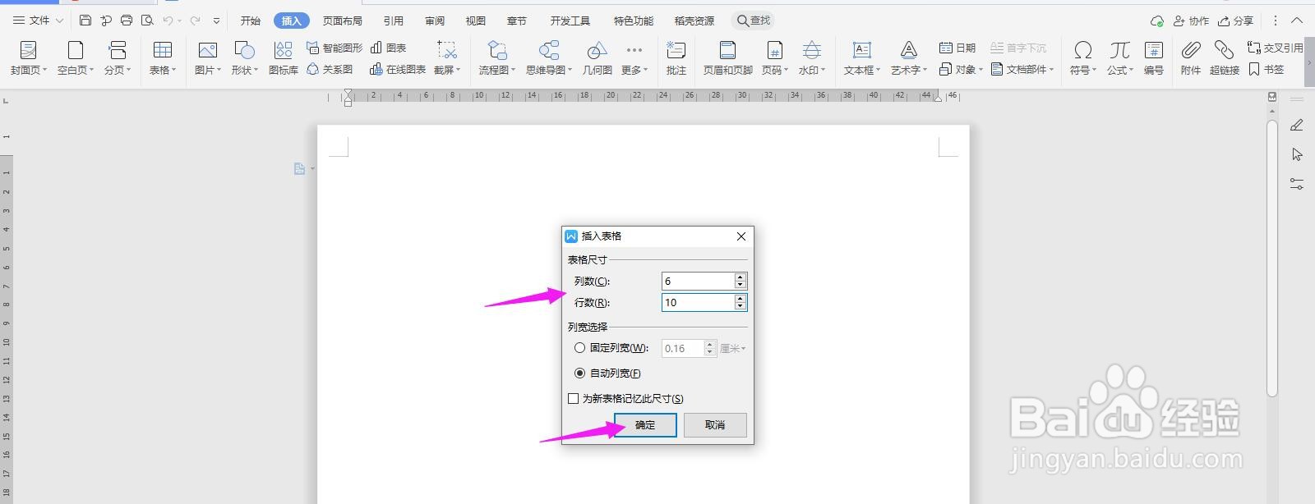1315x504 pixels.
Task: Click the print icon in quick toolbar
Action: click(x=127, y=21)
